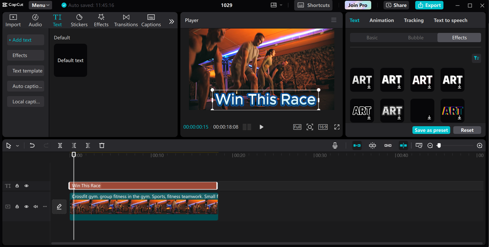Click the Delete left trim tool

coord(74,146)
